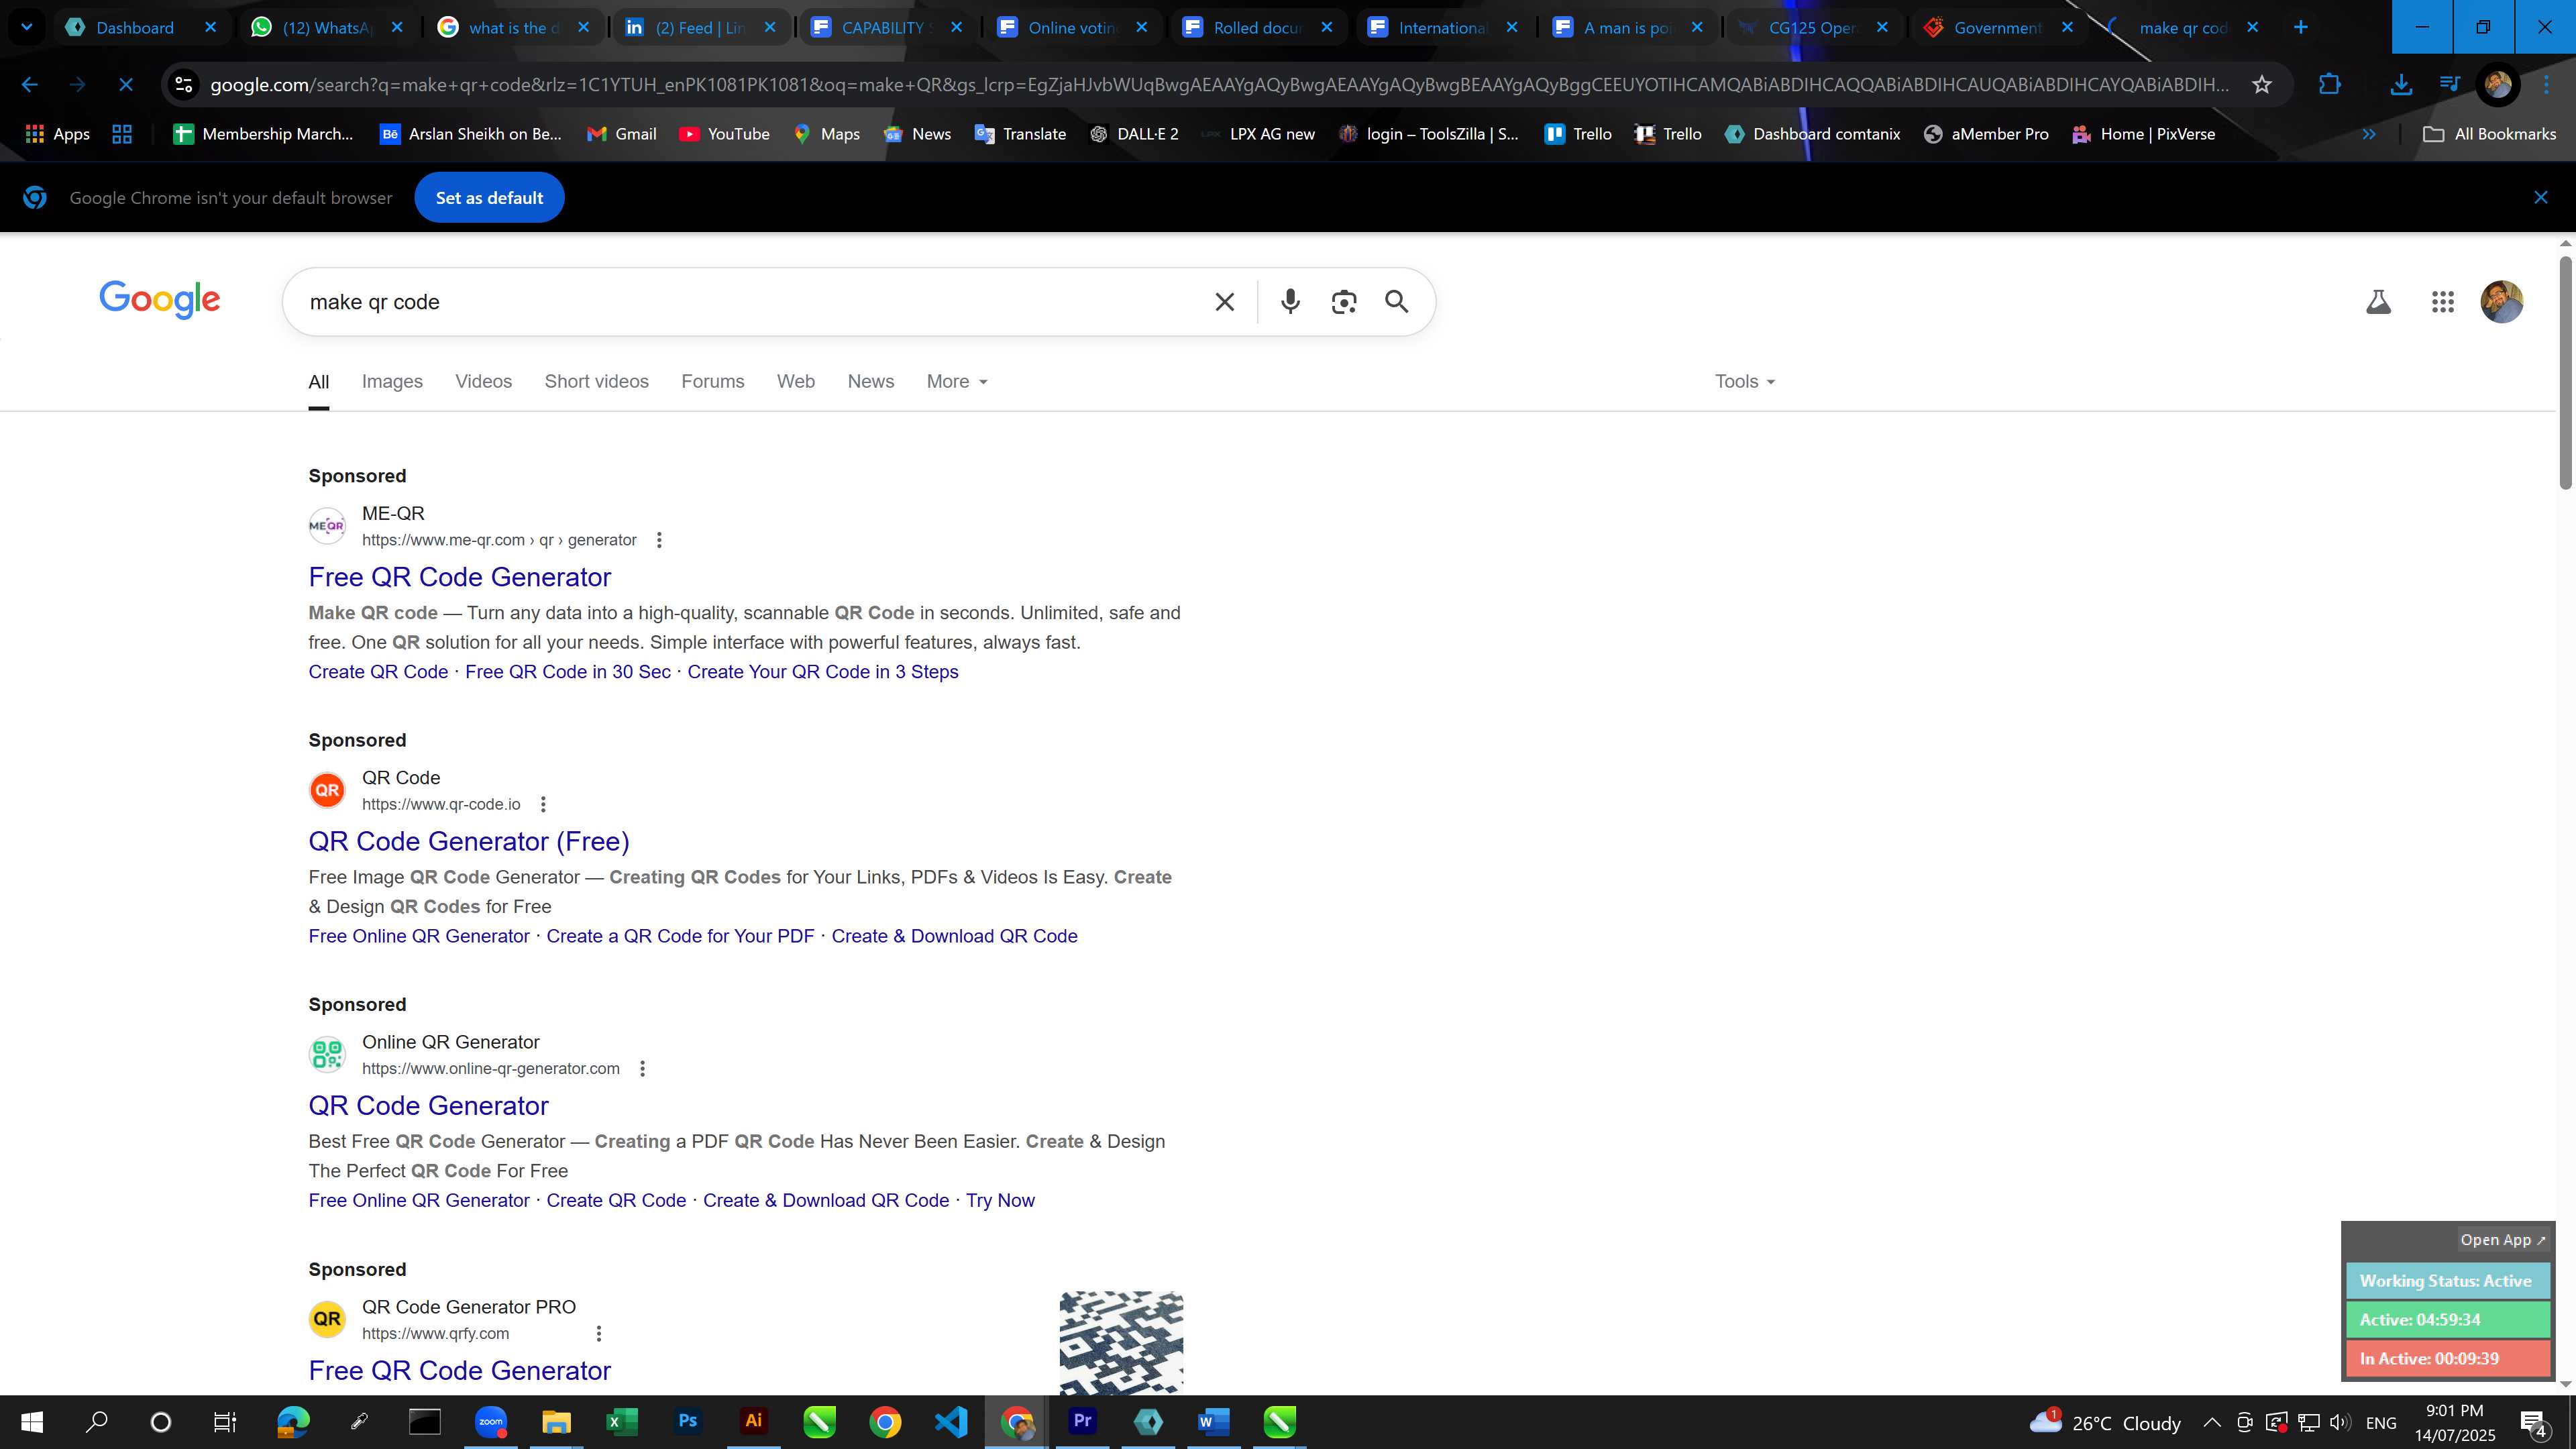Select the Web results tab
The image size is (2576, 1449).
(x=795, y=381)
